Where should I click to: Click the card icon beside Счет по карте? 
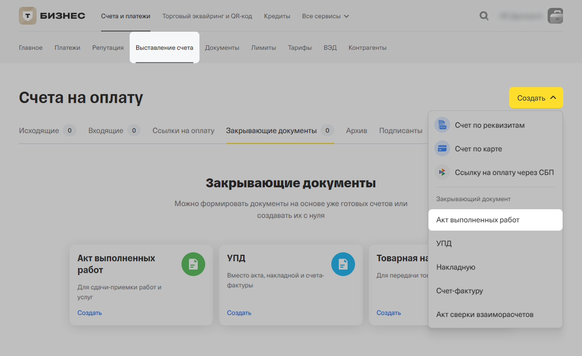[442, 148]
